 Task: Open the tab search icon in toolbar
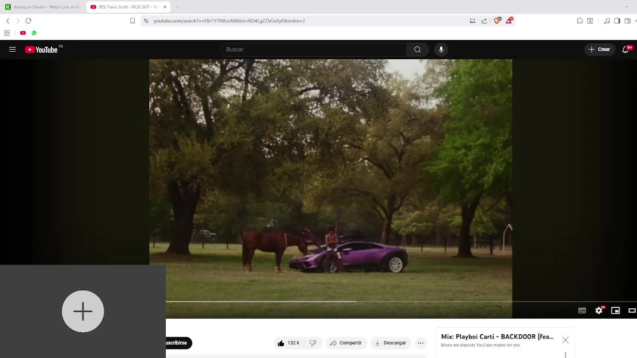(590, 21)
